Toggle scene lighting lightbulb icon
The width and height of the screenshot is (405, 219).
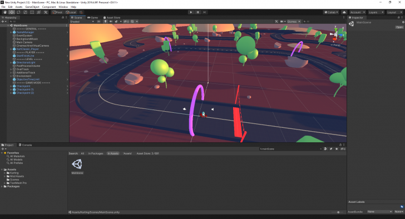tap(105, 22)
